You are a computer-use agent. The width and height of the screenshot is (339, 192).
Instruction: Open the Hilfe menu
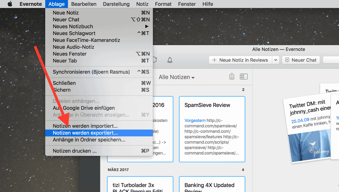tap(208, 4)
